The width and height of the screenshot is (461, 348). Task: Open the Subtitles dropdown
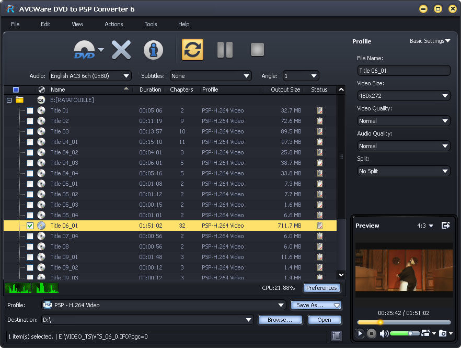(211, 76)
